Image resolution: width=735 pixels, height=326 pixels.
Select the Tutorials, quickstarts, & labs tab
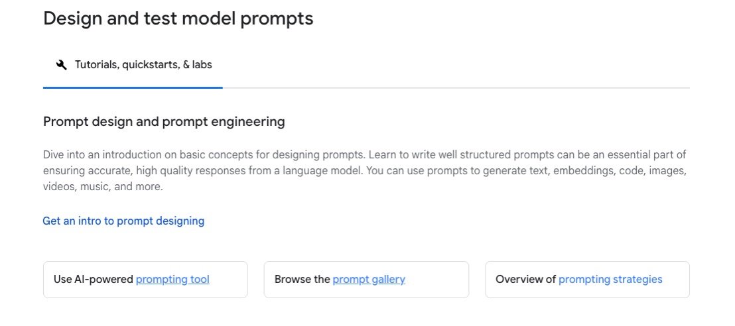pyautogui.click(x=143, y=65)
